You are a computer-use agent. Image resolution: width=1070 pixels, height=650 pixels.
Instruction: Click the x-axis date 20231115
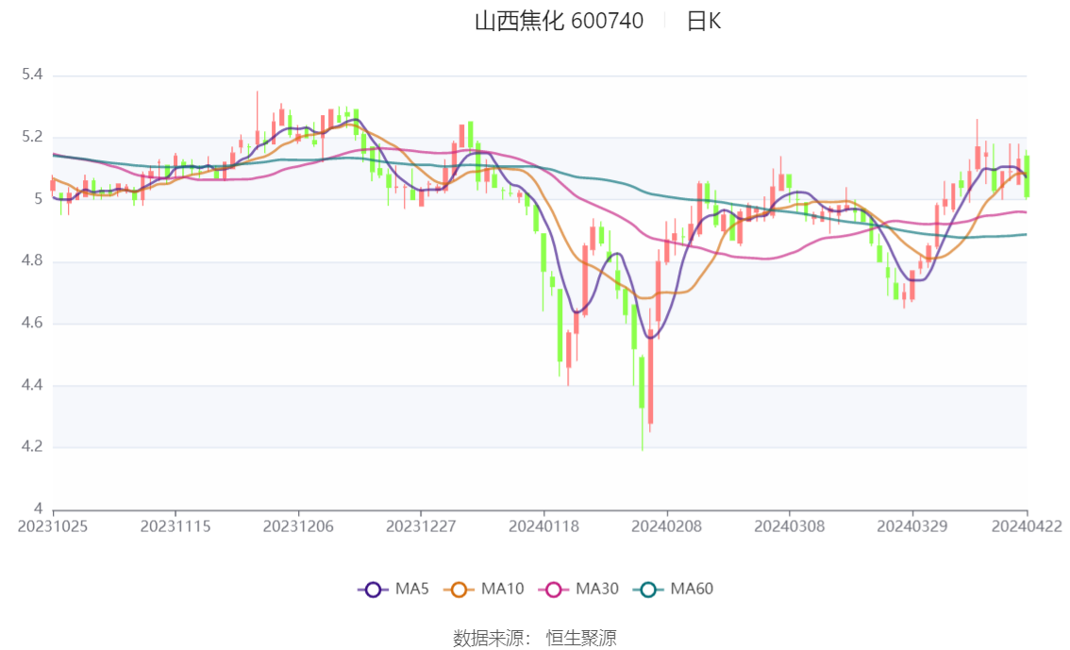click(x=176, y=526)
